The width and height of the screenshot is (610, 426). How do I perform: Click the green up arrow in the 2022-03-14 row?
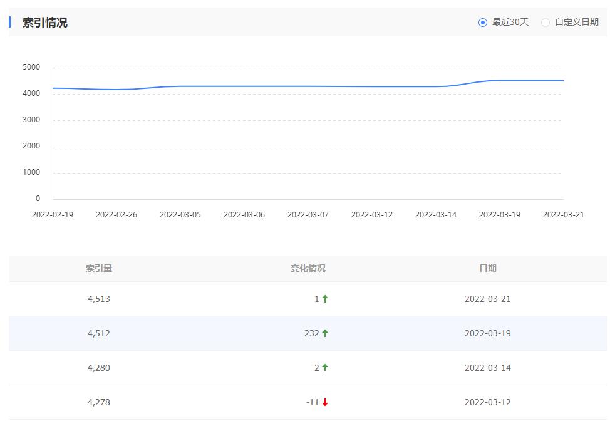[x=325, y=368]
